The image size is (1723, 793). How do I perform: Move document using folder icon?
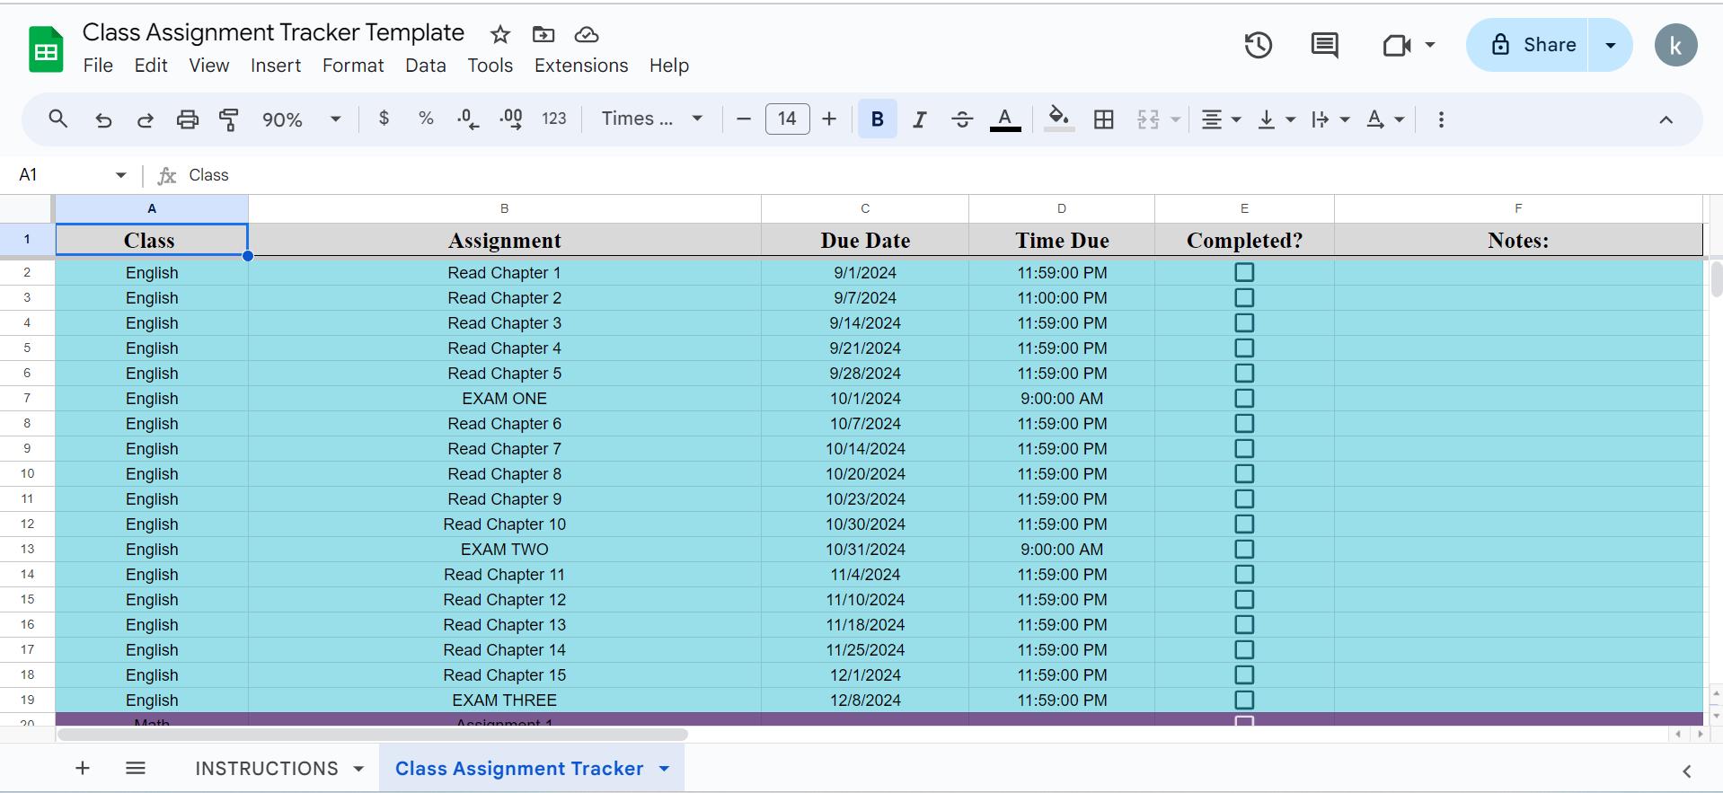click(x=543, y=35)
